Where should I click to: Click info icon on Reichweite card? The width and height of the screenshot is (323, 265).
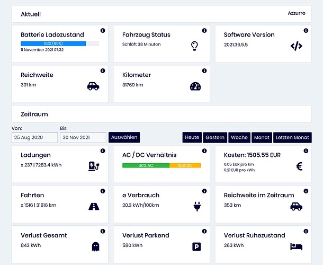(x=103, y=70)
